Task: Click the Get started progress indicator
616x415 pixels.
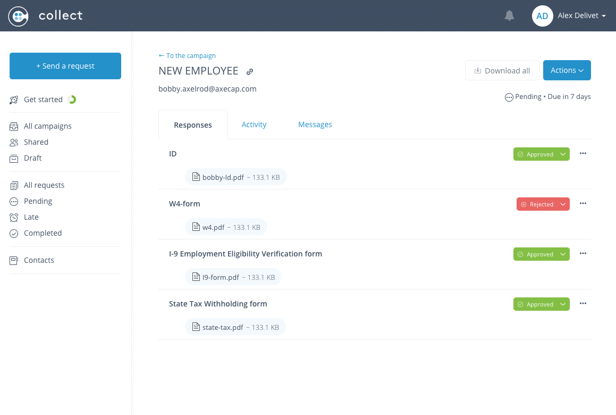Action: [72, 99]
